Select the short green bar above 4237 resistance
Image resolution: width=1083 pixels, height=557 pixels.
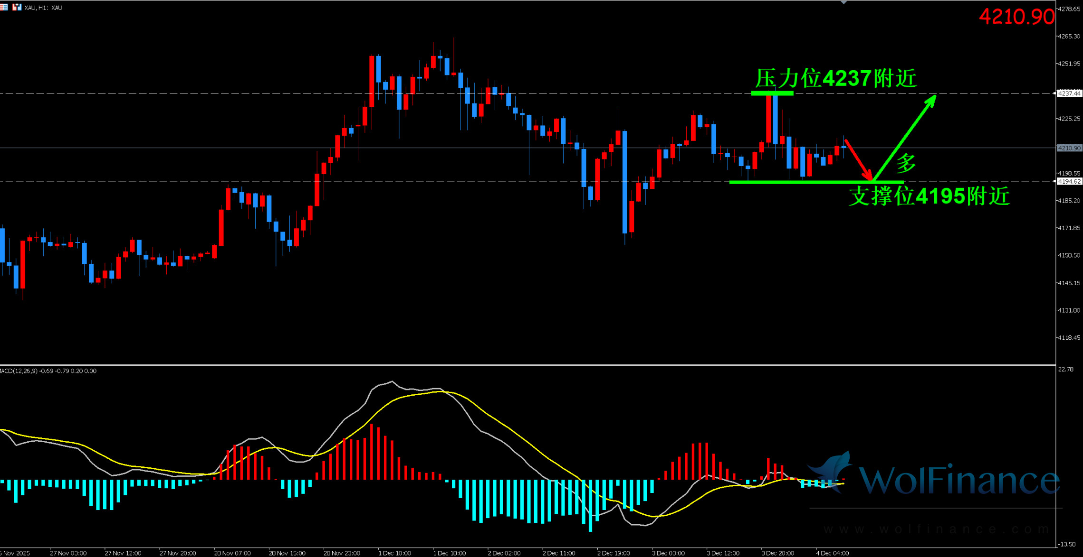coord(772,93)
